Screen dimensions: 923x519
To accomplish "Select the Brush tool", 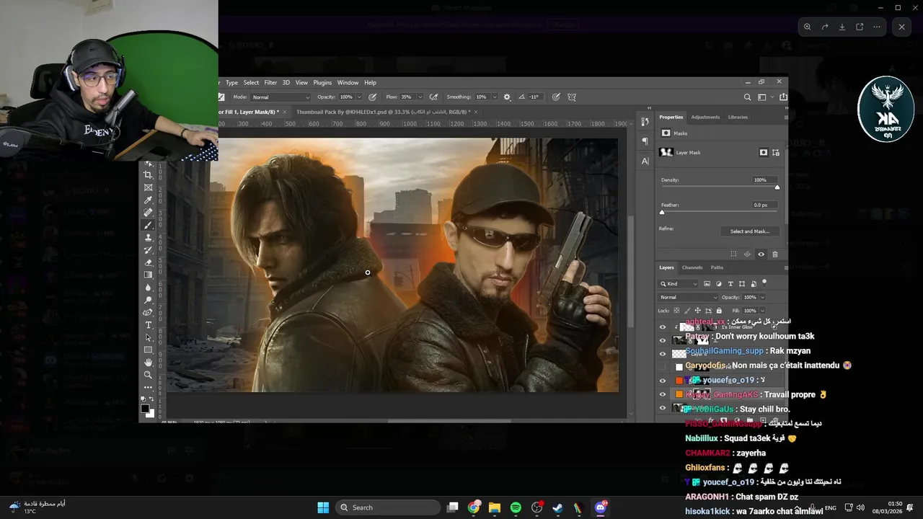I will pos(149,225).
